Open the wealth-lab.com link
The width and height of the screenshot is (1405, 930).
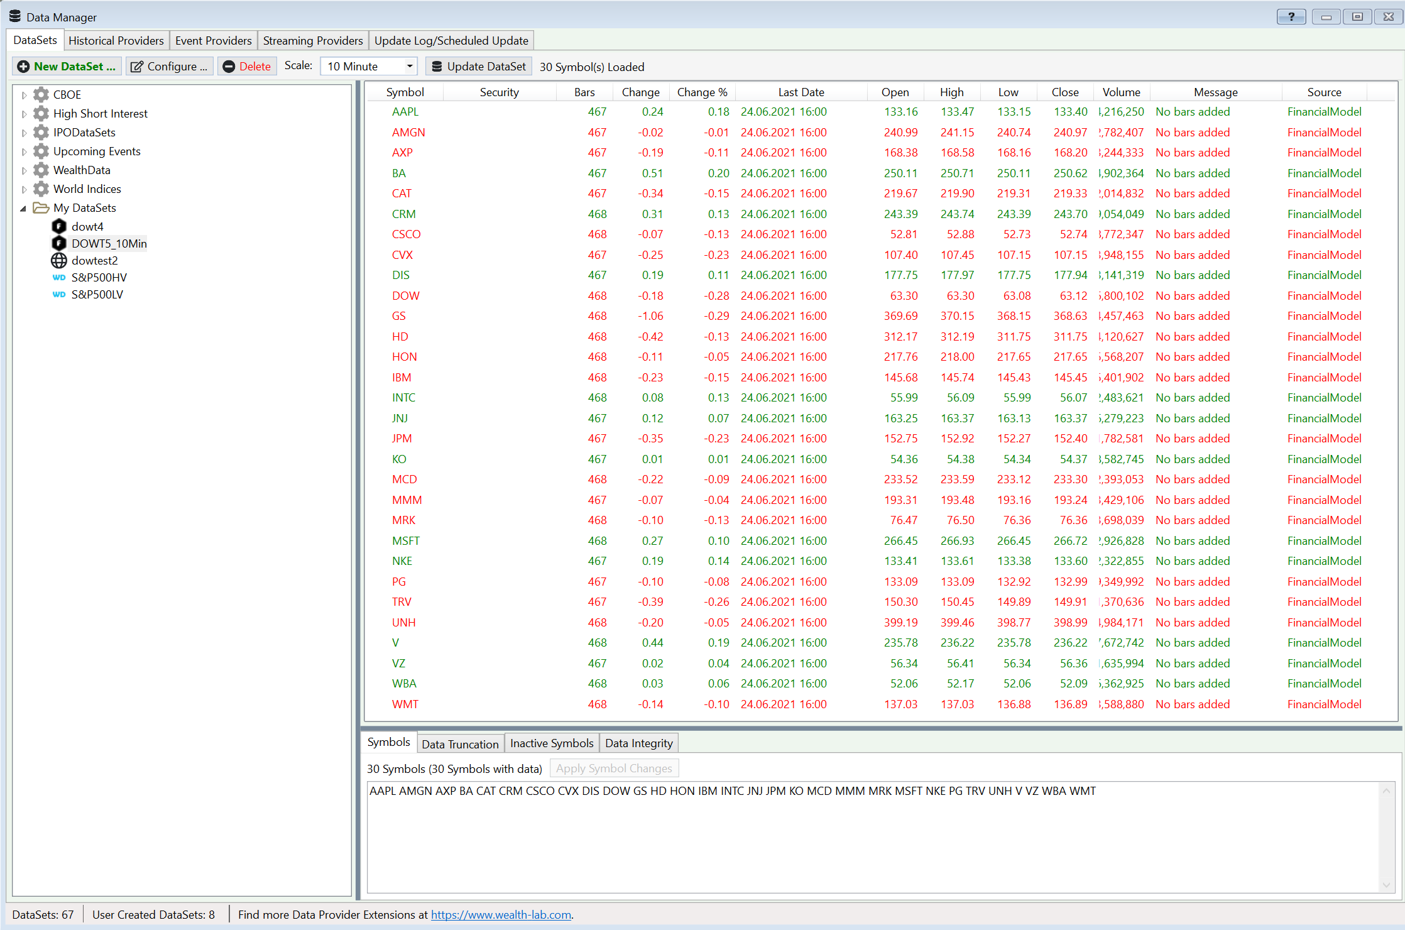pyautogui.click(x=501, y=915)
